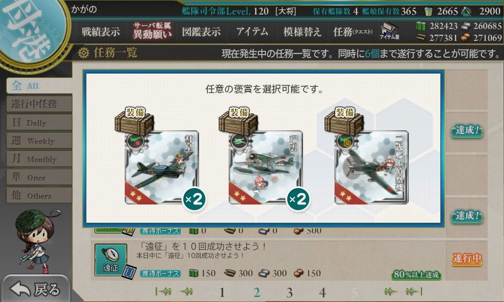This screenshot has height=302, width=504.
Task: Open the 戦績表示 menu
Action: (x=101, y=31)
